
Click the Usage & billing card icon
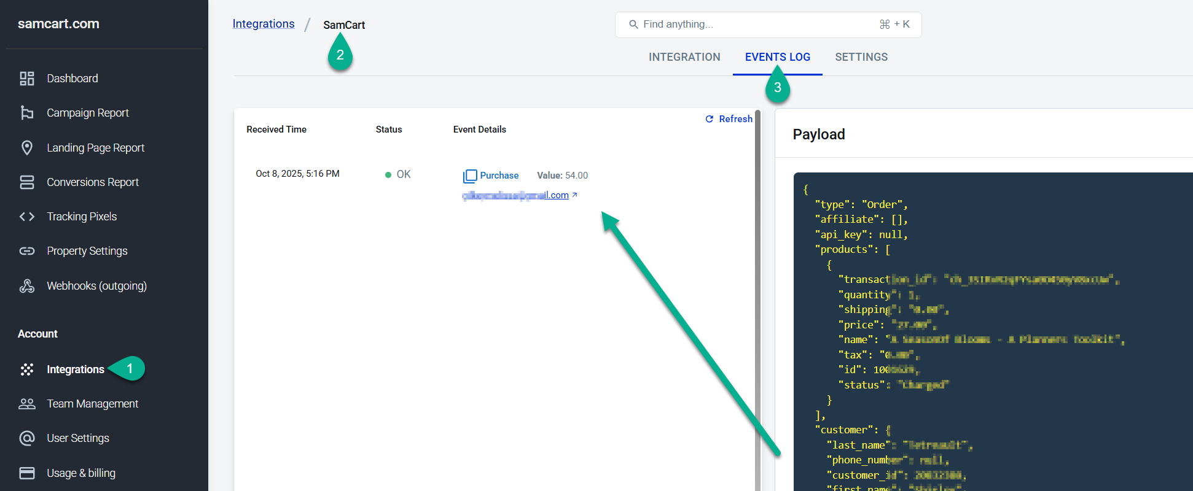pyautogui.click(x=27, y=473)
